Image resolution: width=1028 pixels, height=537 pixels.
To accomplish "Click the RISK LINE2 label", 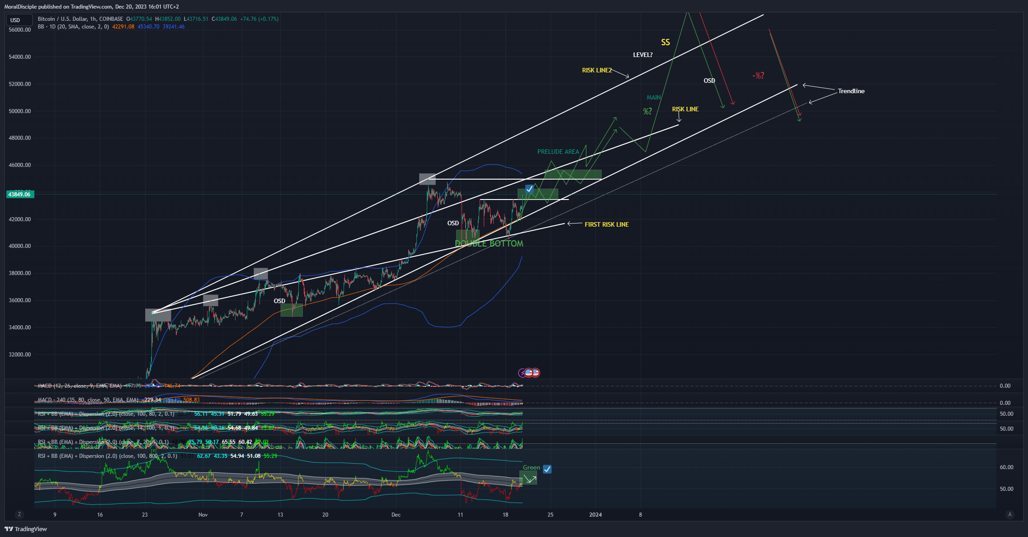I will tap(597, 70).
